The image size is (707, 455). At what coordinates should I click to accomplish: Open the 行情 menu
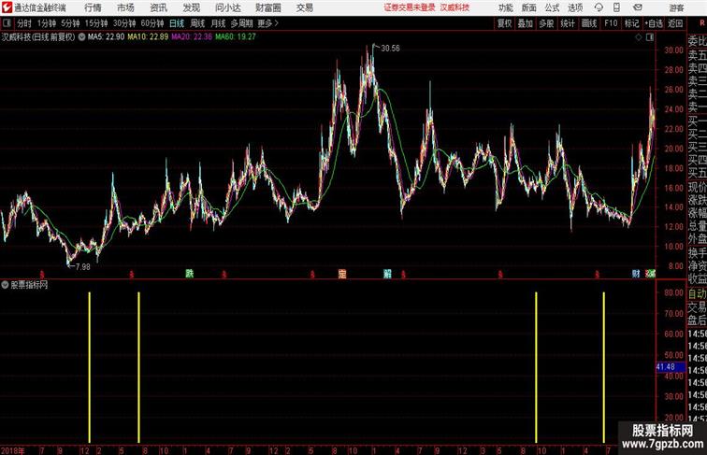[93, 7]
